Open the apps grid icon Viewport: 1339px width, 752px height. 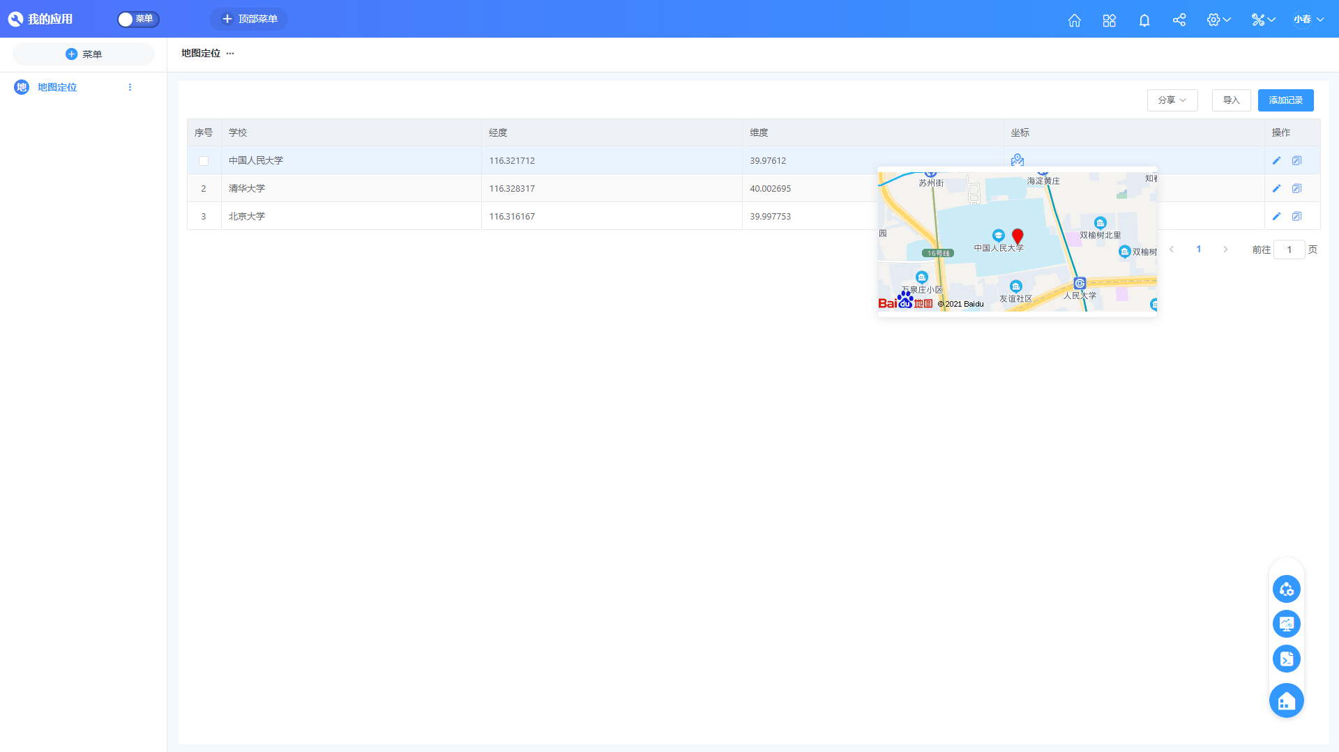[1109, 20]
